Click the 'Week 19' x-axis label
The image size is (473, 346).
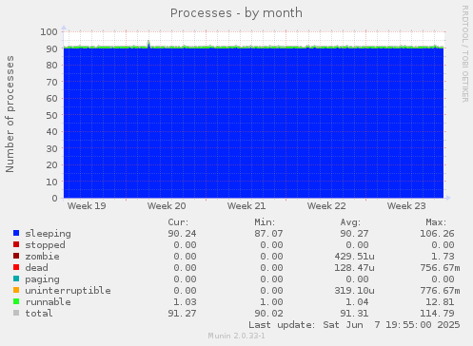(x=87, y=206)
